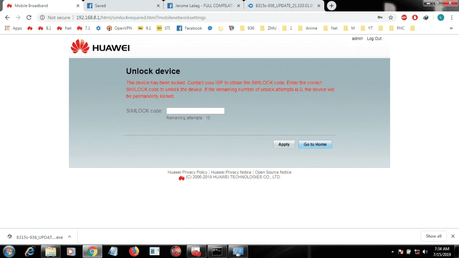Expand the PHC bookmark folder
Viewport: 459px width, 258px height.
396,28
